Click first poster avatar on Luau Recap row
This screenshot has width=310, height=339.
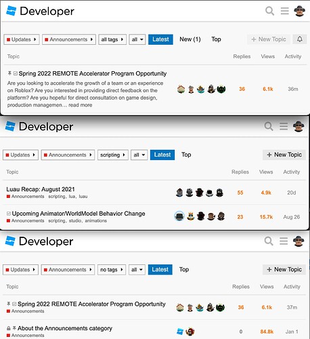pyautogui.click(x=179, y=193)
